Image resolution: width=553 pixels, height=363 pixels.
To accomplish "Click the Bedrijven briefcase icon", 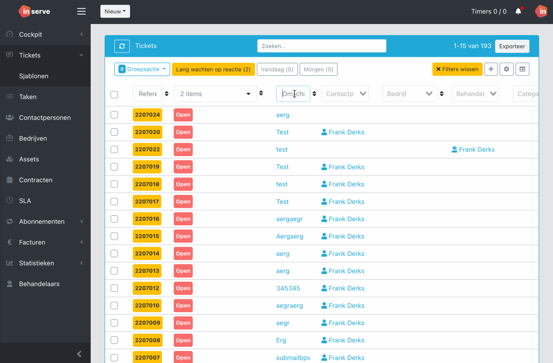I will click(10, 138).
